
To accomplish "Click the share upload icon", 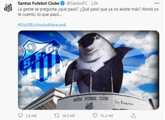I will tap(133, 115).
